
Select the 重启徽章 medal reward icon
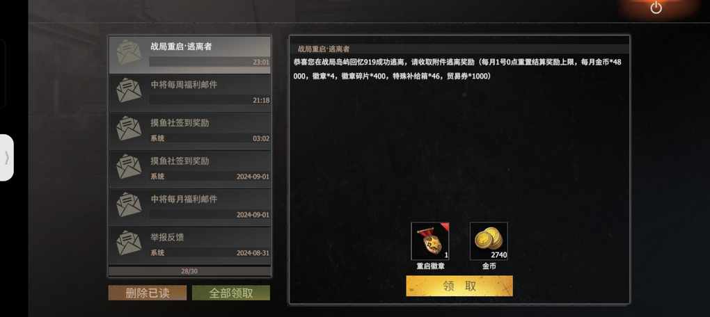(430, 241)
